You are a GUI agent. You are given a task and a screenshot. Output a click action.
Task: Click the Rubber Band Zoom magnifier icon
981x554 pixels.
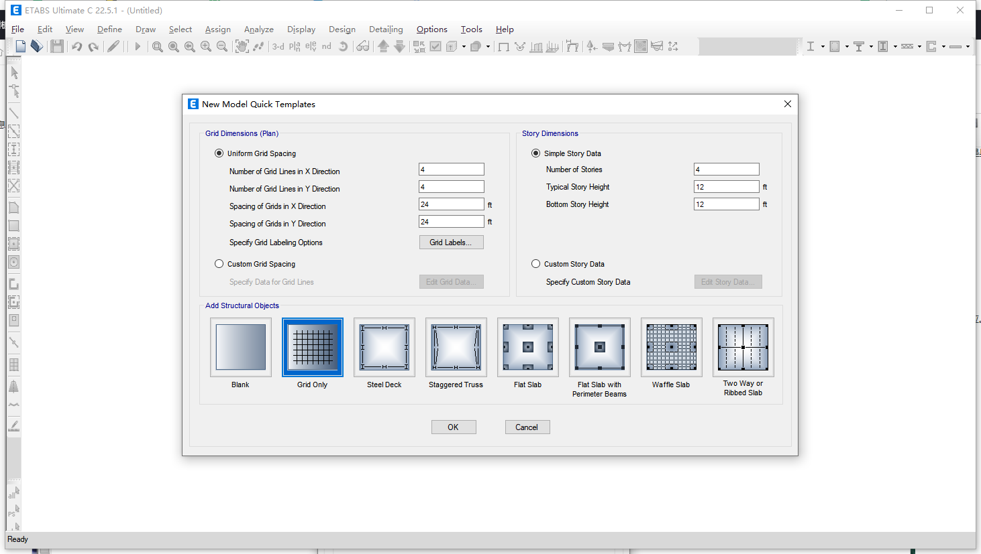(x=158, y=46)
